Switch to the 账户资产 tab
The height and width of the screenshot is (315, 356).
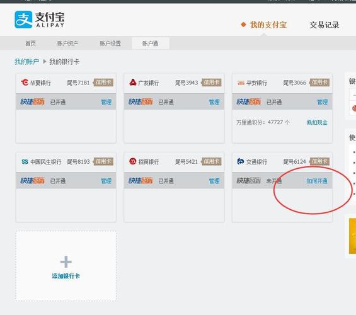(x=67, y=43)
